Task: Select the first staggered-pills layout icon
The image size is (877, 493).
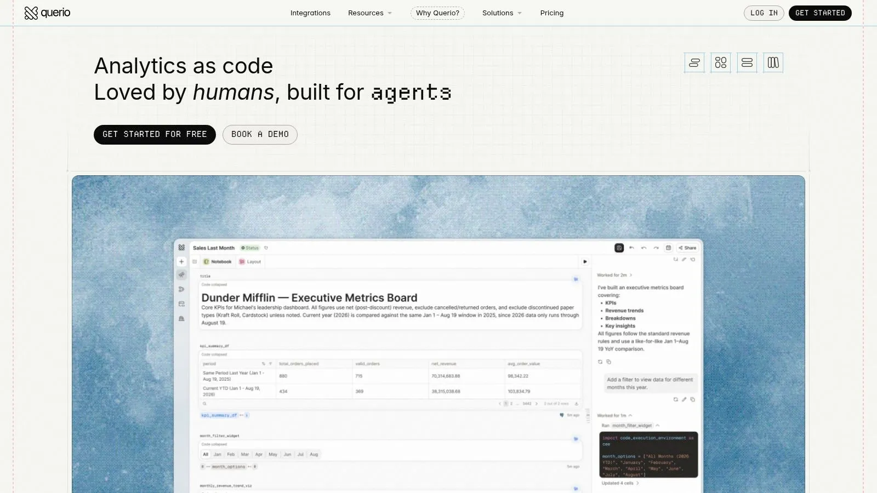Action: pos(694,62)
